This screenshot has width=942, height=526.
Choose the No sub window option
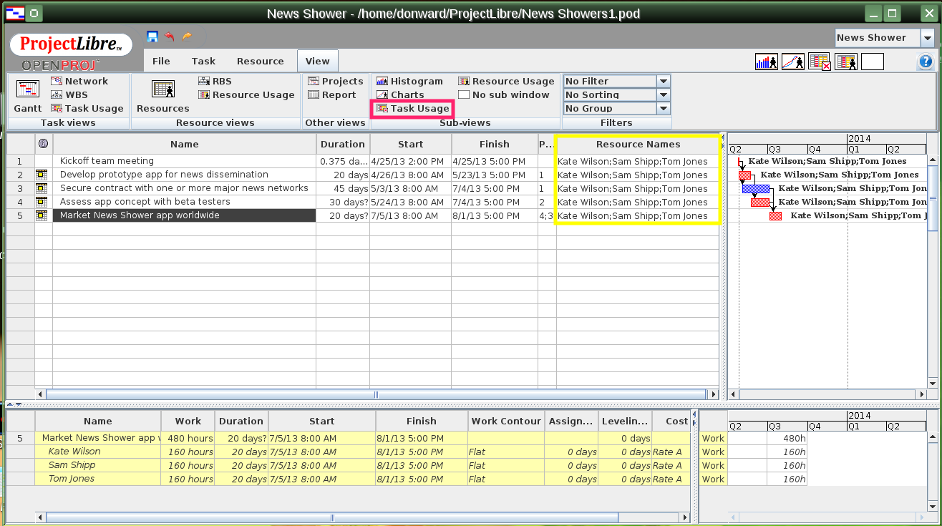coord(504,95)
